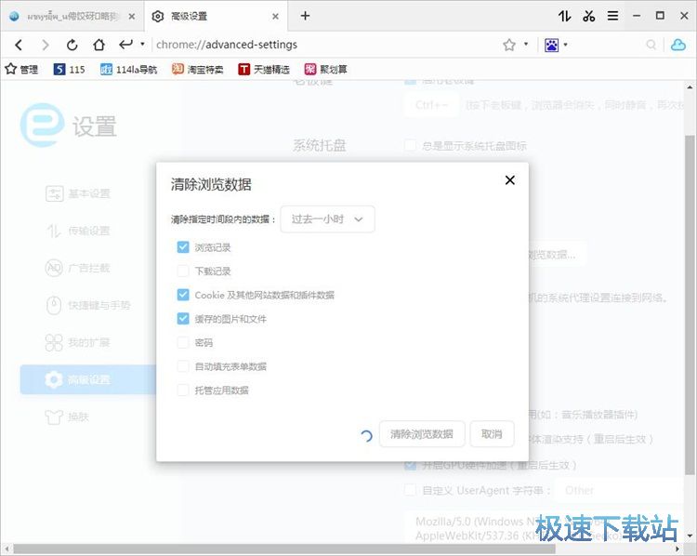
Task: Open home page via house icon
Action: [99, 45]
